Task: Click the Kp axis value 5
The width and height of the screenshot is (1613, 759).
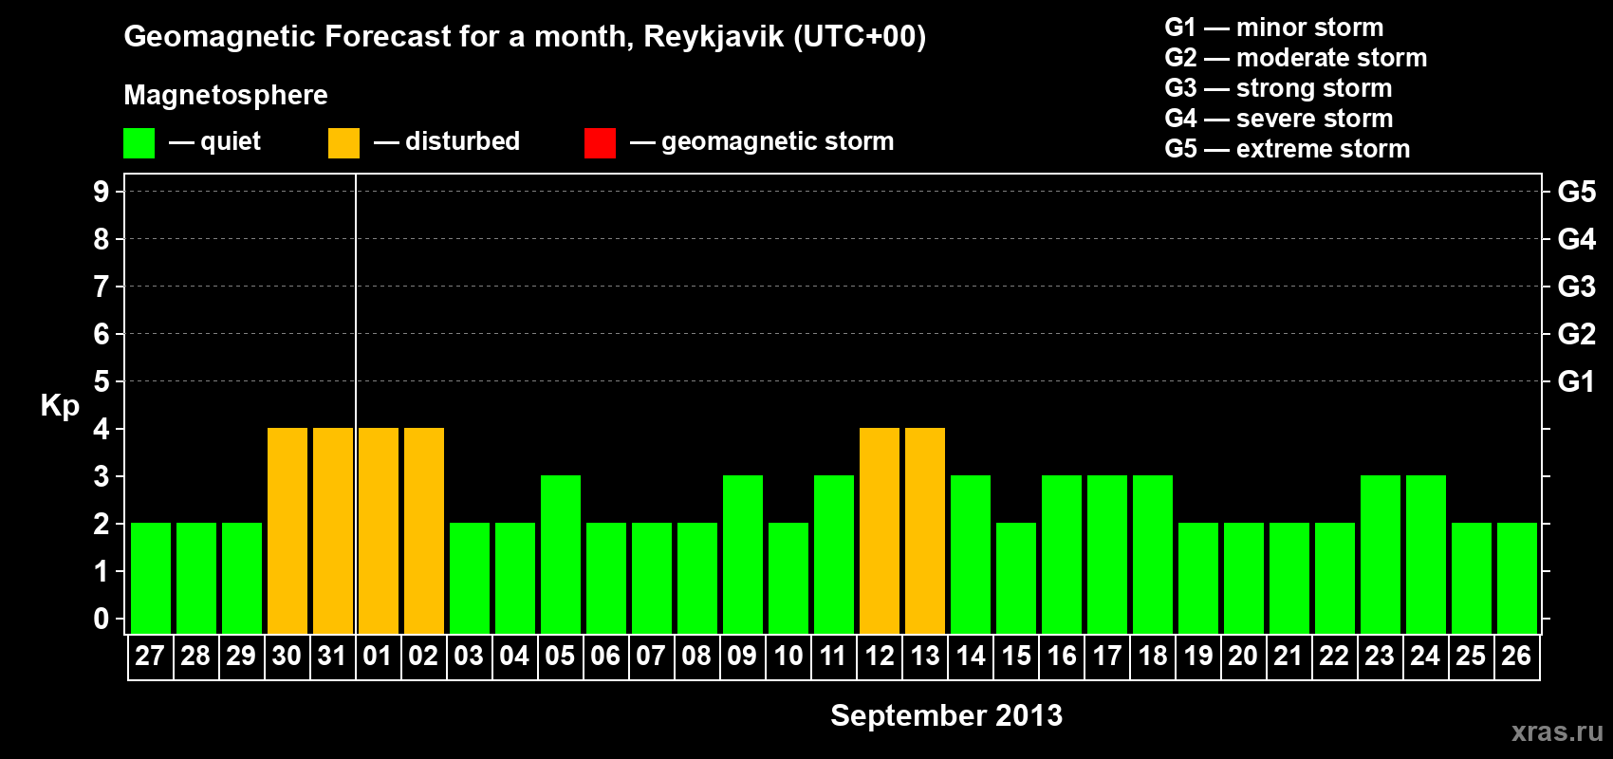Action: tap(102, 381)
